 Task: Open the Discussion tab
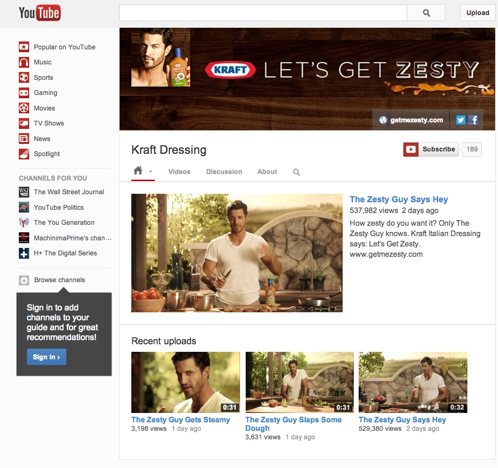pyautogui.click(x=224, y=172)
